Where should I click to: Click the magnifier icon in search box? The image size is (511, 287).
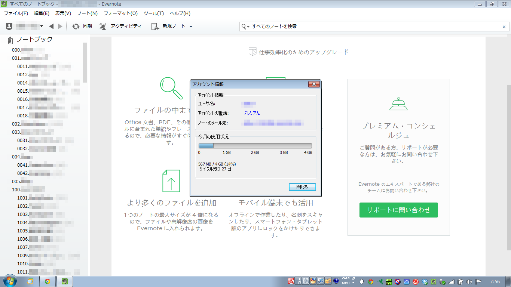244,27
